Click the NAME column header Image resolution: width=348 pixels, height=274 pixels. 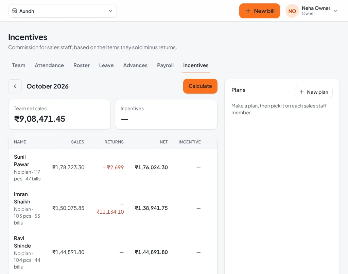[x=20, y=142]
